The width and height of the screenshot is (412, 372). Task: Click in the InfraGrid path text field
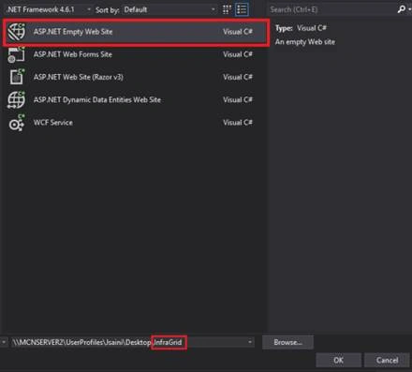pyautogui.click(x=133, y=342)
